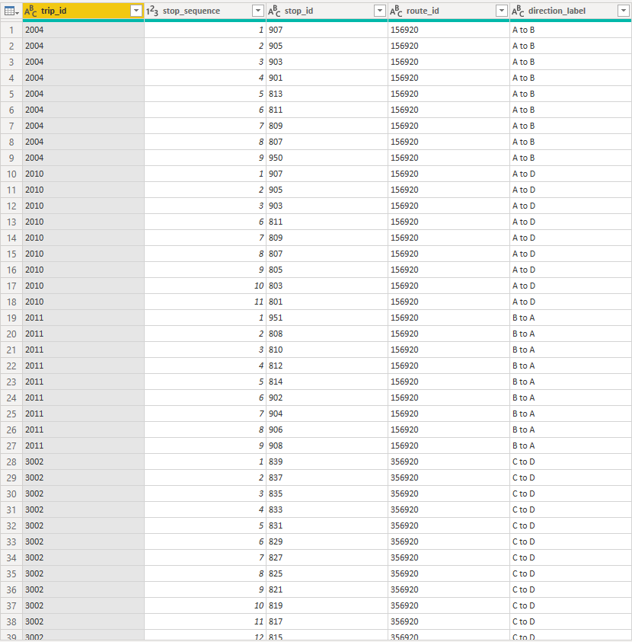Click direction_label 'A to D' in row 13
This screenshot has height=642, width=632.
point(570,222)
